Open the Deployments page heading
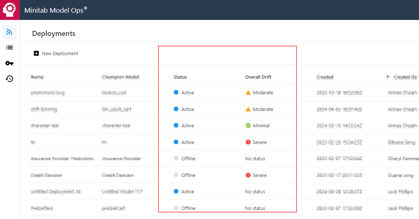This screenshot has width=419, height=219. tap(53, 33)
